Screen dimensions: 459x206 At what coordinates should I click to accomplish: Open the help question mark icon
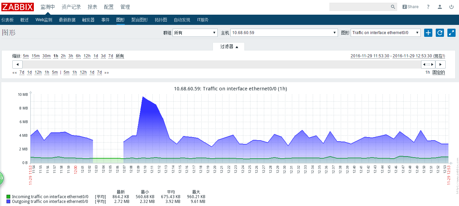pos(428,7)
